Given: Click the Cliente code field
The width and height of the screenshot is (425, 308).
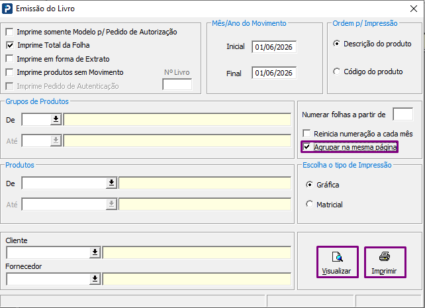Looking at the screenshot, I should tap(48, 252).
